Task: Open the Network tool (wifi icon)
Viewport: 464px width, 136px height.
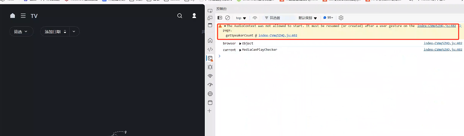Action: tap(210, 76)
